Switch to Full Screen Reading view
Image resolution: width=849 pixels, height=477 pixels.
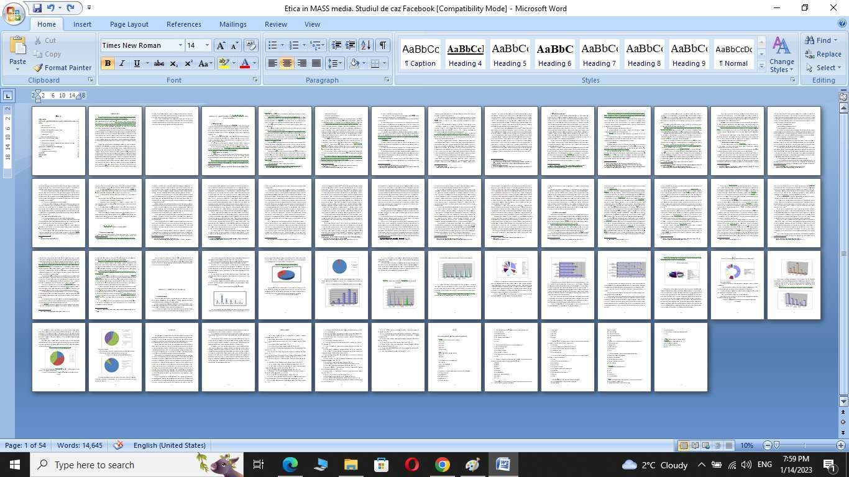(695, 445)
